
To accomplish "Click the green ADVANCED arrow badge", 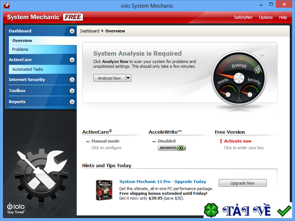I will coord(172,148).
